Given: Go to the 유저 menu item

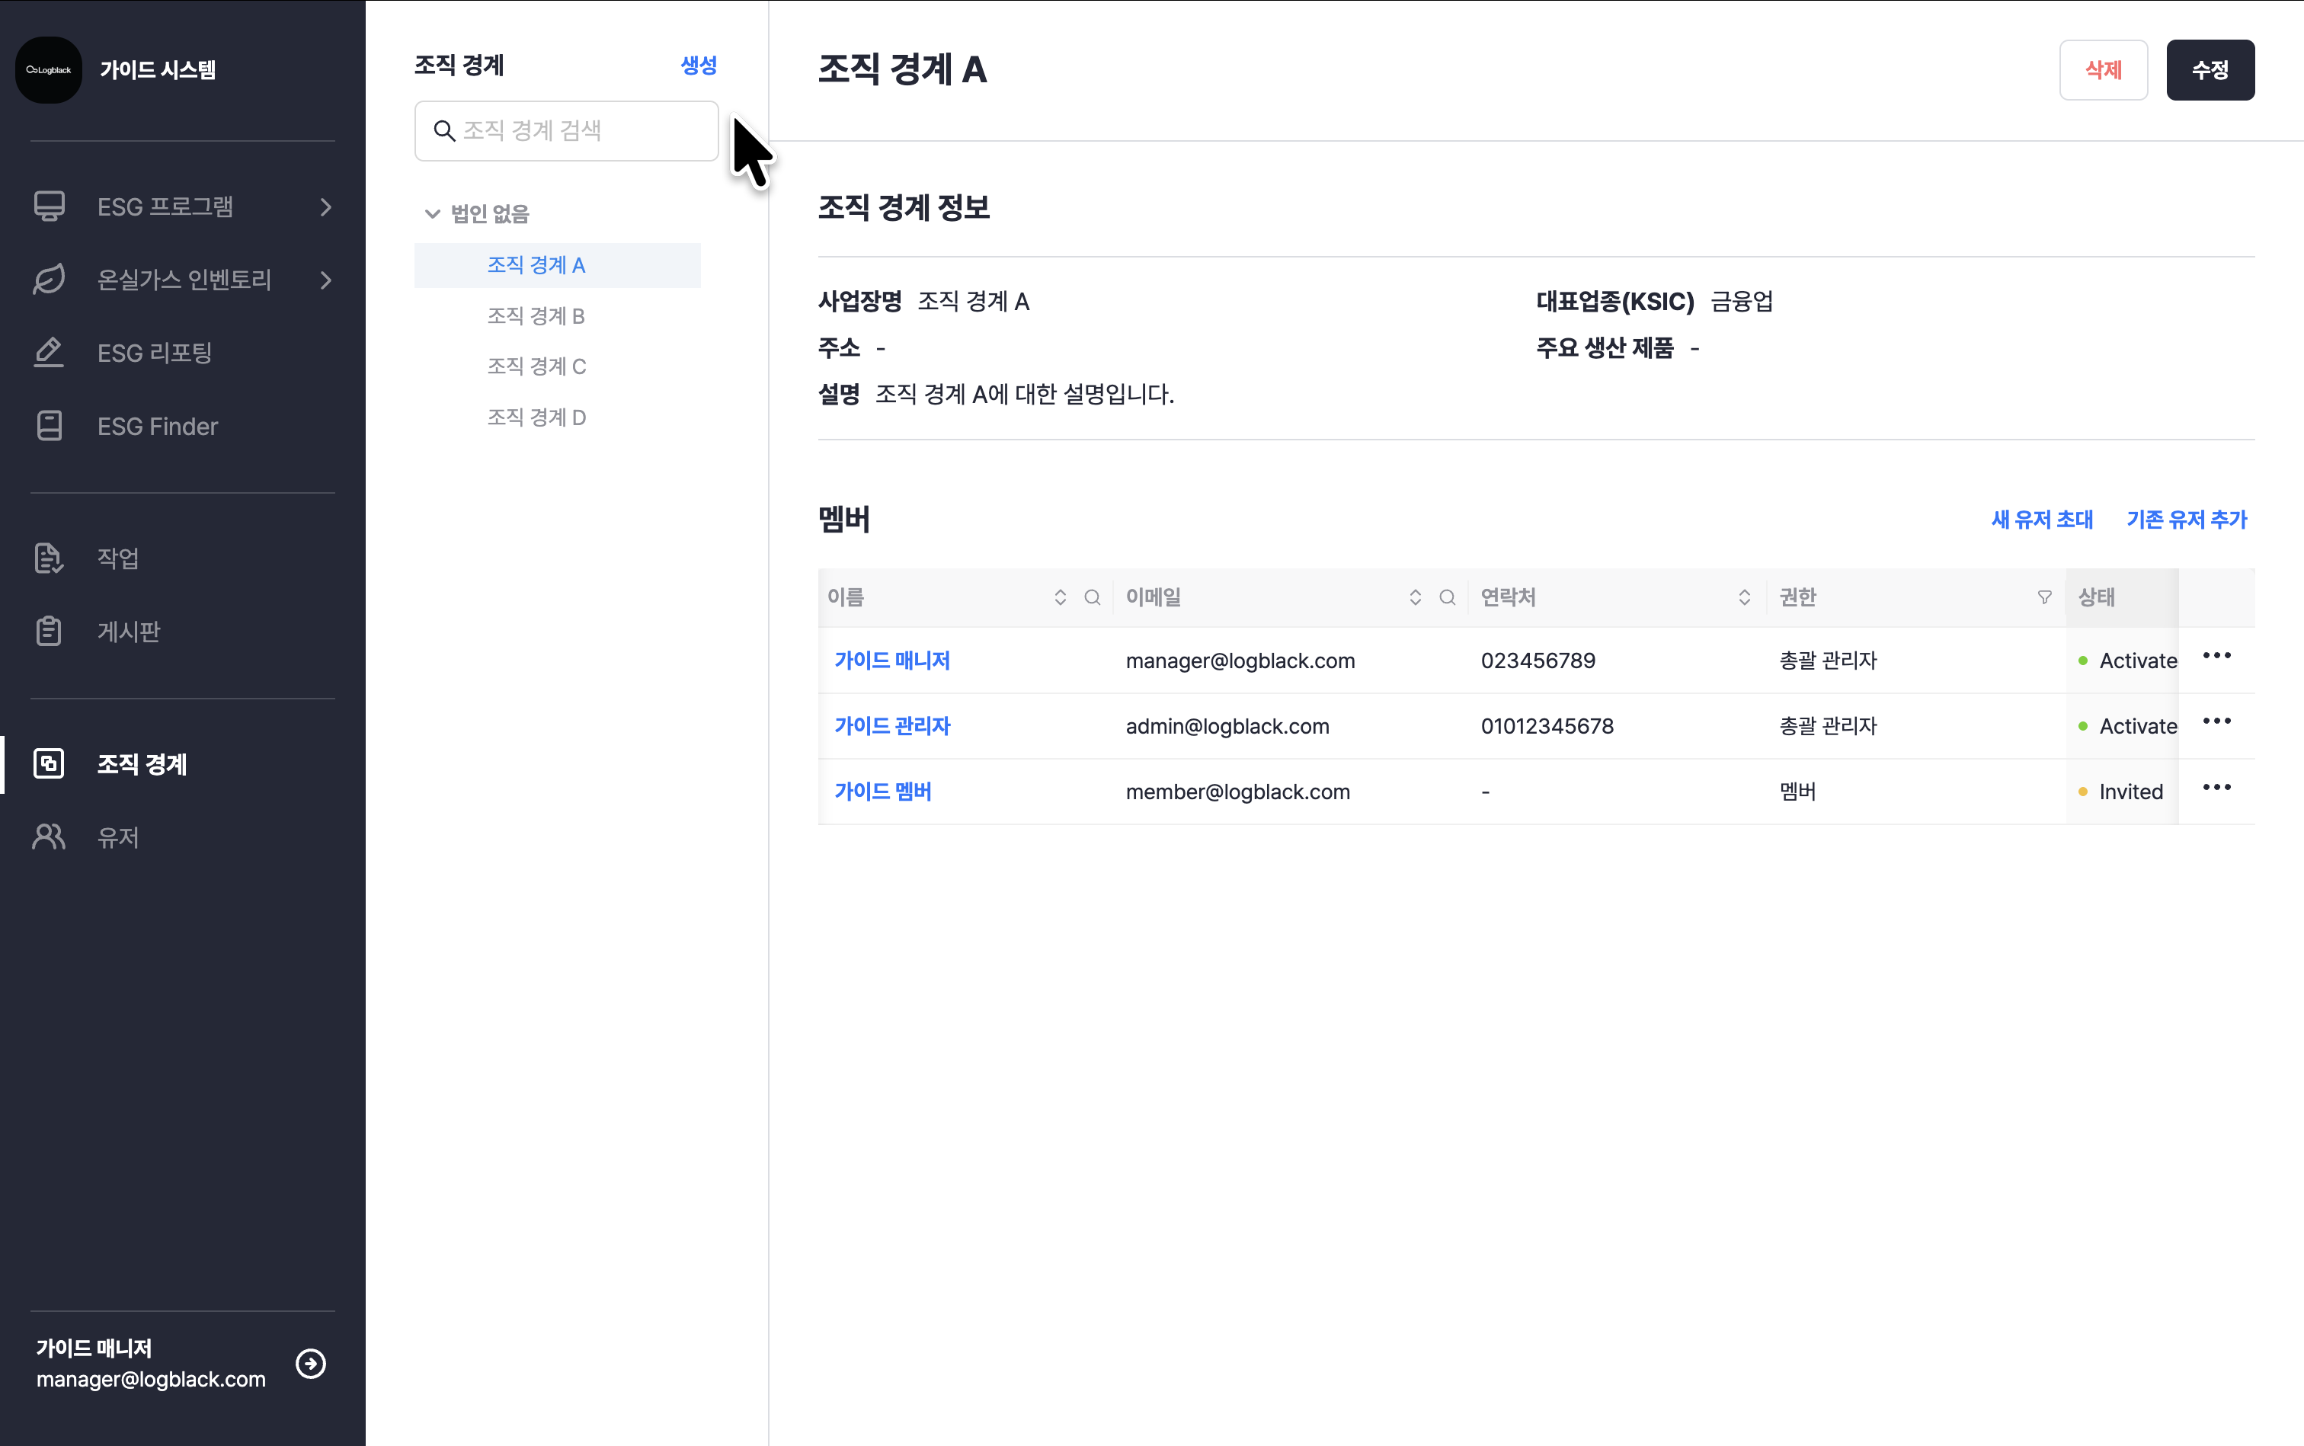Looking at the screenshot, I should 117,837.
